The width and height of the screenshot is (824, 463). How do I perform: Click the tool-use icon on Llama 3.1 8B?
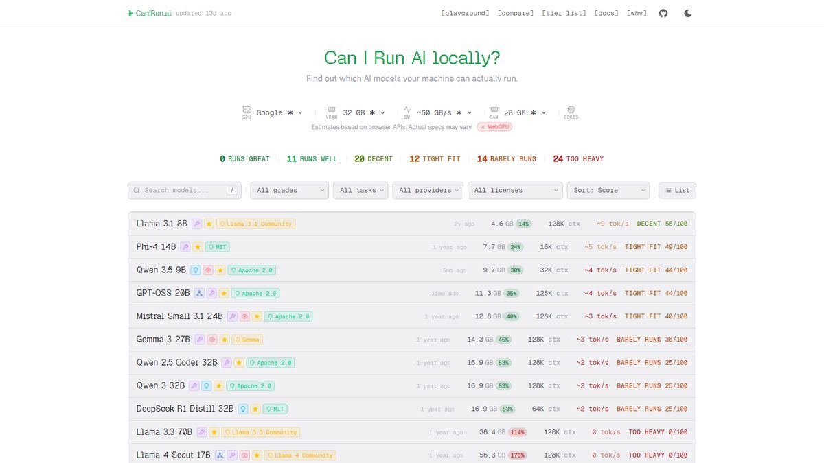[x=196, y=224]
